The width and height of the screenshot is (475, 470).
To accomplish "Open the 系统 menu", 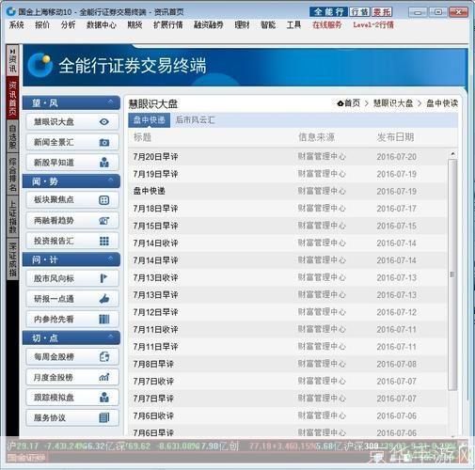I will pyautogui.click(x=16, y=24).
